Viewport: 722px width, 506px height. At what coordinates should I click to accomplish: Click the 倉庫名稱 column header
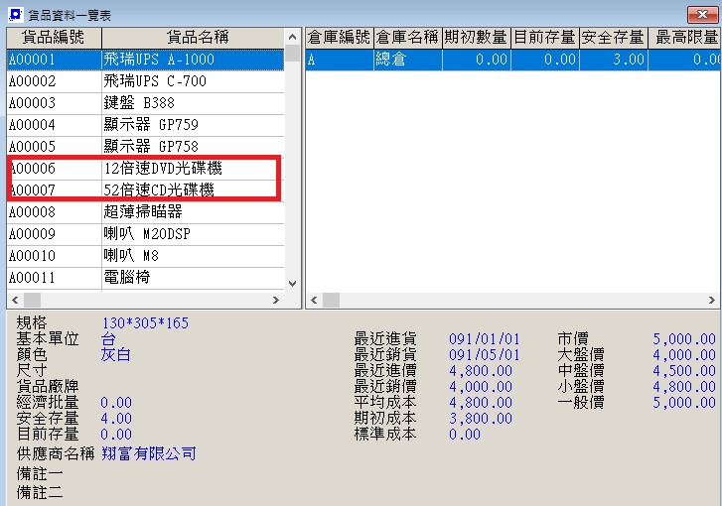407,38
